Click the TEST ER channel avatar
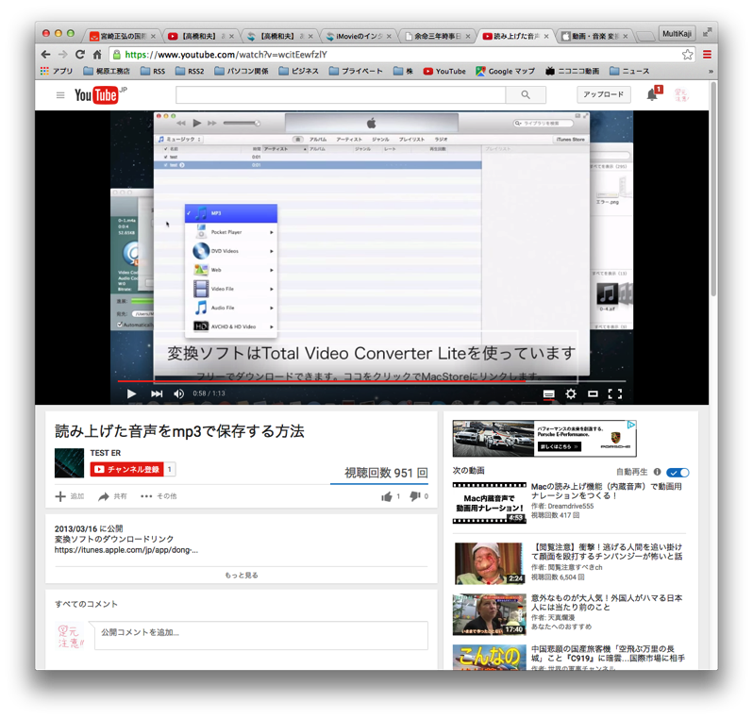The image size is (753, 719). coord(69,463)
